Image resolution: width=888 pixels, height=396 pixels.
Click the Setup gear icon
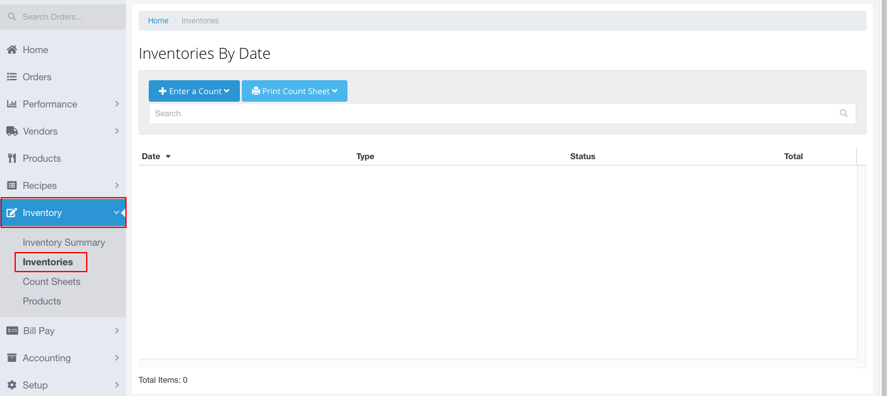[x=11, y=385]
